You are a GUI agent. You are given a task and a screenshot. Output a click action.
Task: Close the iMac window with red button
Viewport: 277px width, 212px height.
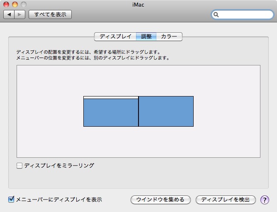click(6, 5)
